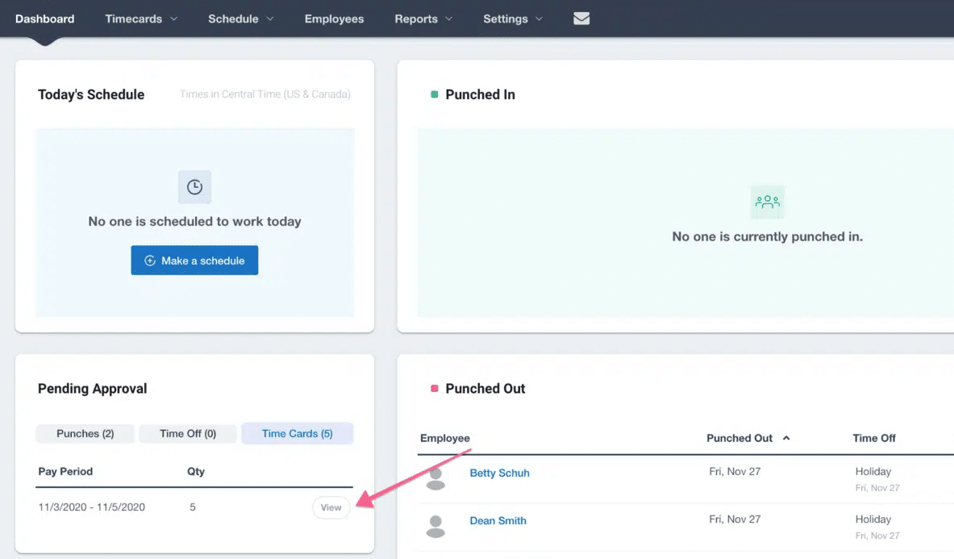The height and width of the screenshot is (559, 954).
Task: Click the Times in Central Time note
Action: click(x=265, y=94)
